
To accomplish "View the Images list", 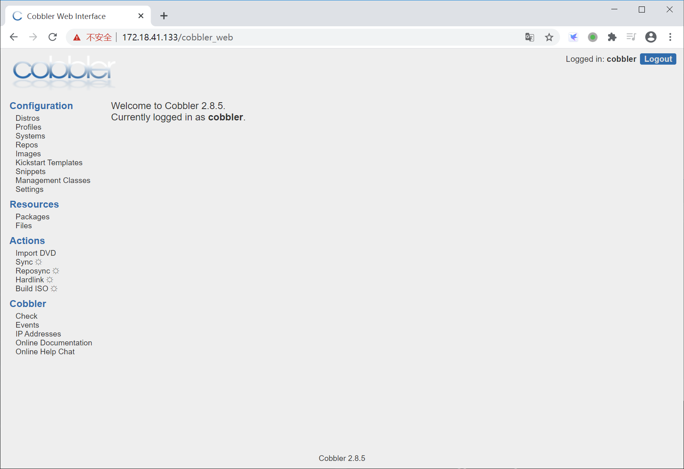I will point(28,154).
